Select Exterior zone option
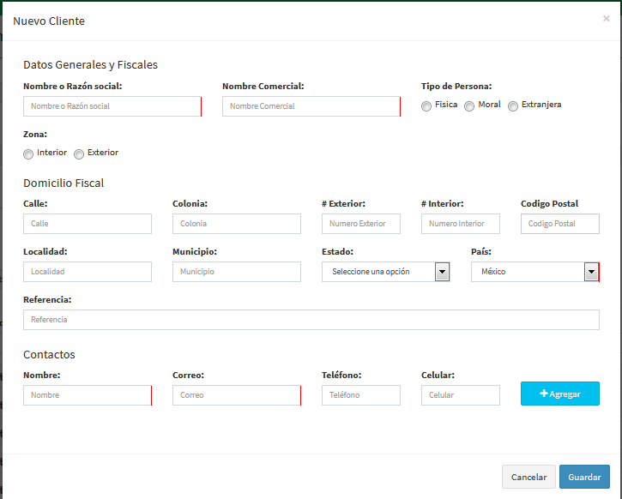Screen dimensions: 622x499 pyautogui.click(x=79, y=154)
